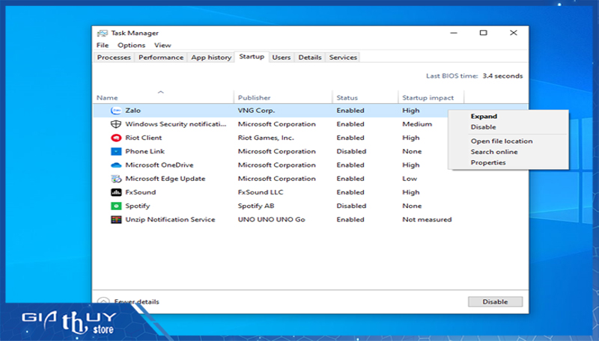Choose Expand in the context menu
Screen dimensions: 599x341
tap(484, 117)
